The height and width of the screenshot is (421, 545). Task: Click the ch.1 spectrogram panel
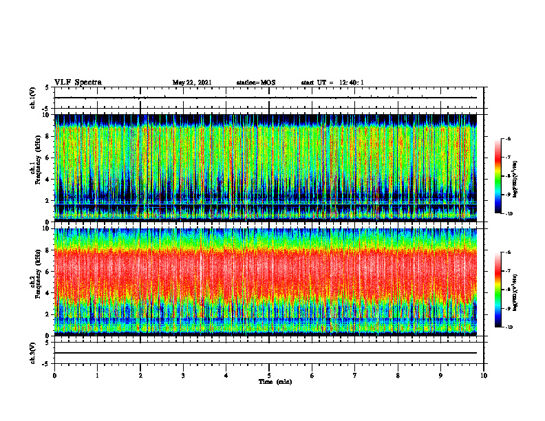[x=266, y=168]
